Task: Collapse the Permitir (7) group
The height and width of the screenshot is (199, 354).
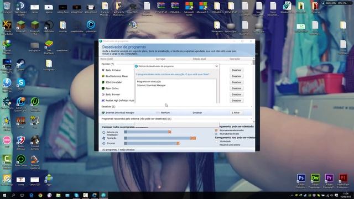Action: [x=252, y=64]
